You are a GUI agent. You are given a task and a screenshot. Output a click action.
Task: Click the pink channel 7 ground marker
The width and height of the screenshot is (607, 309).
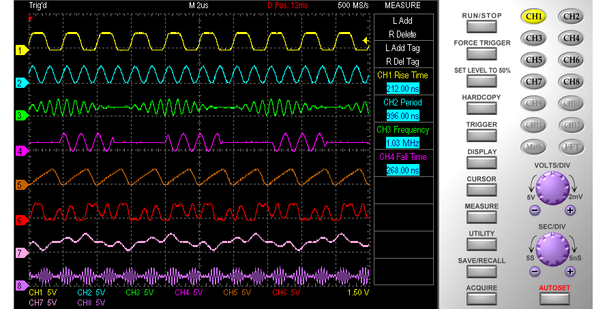(22, 253)
